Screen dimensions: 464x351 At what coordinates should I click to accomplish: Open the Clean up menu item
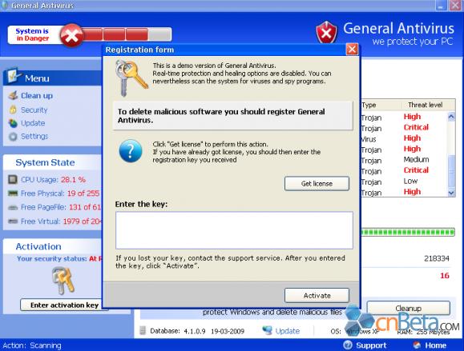37,96
